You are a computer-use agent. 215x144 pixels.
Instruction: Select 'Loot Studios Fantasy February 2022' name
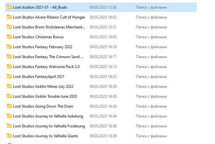(x=42, y=47)
